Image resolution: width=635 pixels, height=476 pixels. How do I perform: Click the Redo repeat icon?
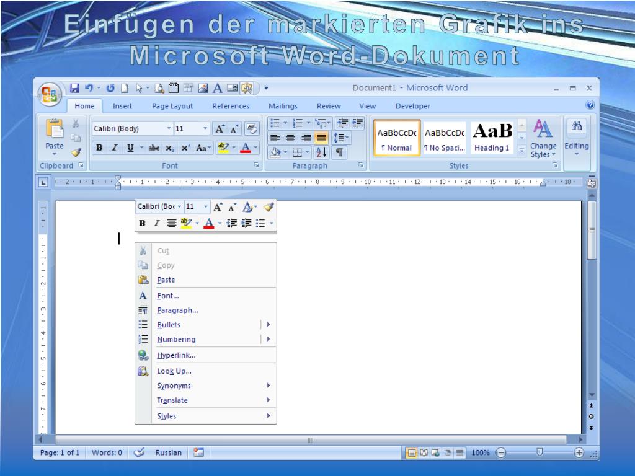(x=110, y=88)
